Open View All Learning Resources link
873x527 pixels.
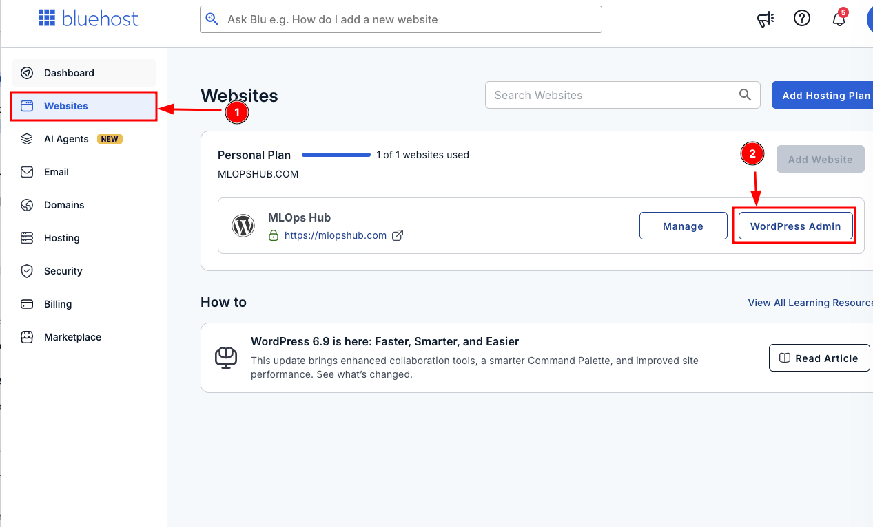(810, 303)
